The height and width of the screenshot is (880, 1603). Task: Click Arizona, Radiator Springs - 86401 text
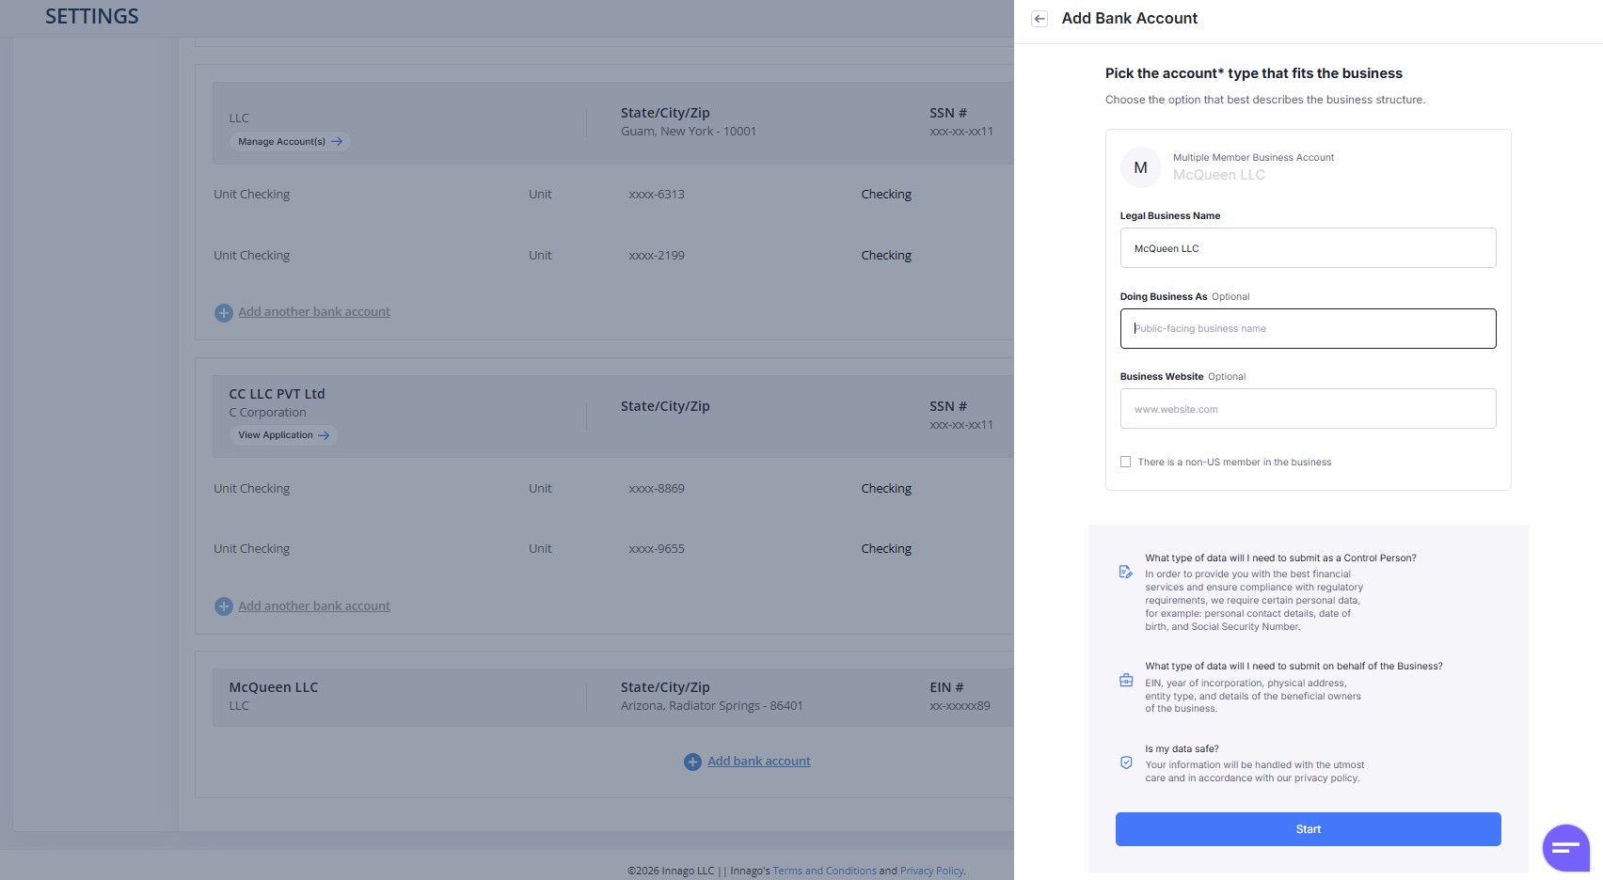[x=712, y=706]
